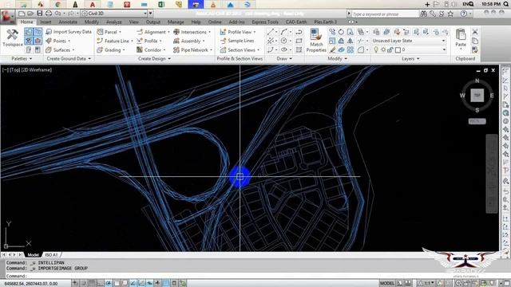Click the Copy Clip icon
This screenshot has width=511, height=287.
475,41
